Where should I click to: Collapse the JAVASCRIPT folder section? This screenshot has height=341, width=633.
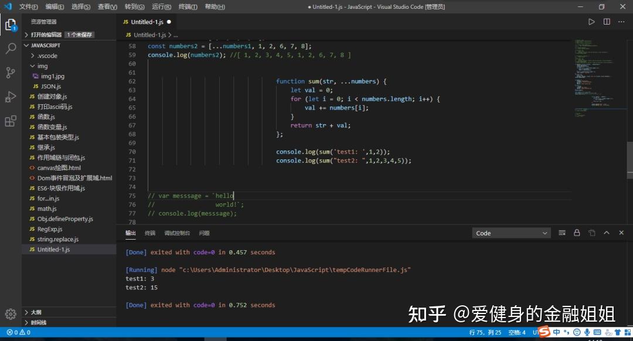pyautogui.click(x=26, y=45)
